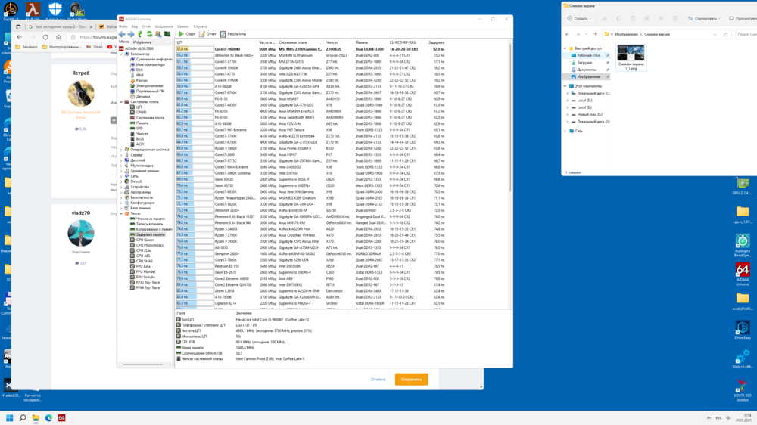Open the Избранное menu in AIDA64 menu bar
The width and height of the screenshot is (757, 425).
pyautogui.click(x=164, y=26)
